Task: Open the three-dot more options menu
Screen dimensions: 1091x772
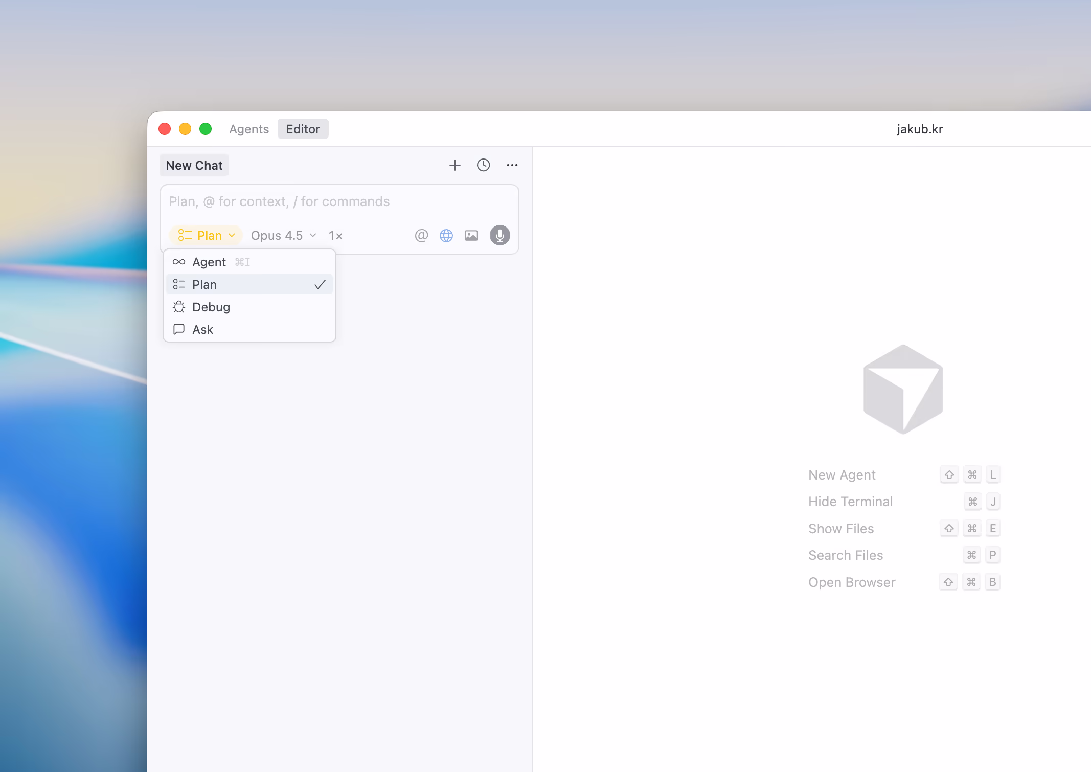Action: (x=512, y=165)
